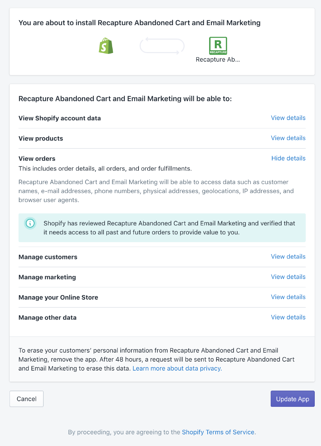Click the bidirectional arrows sync icon
The image size is (321, 446).
tap(162, 46)
